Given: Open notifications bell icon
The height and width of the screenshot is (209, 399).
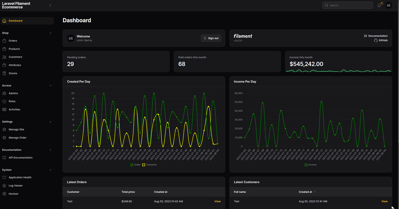Looking at the screenshot, I should [379, 5].
